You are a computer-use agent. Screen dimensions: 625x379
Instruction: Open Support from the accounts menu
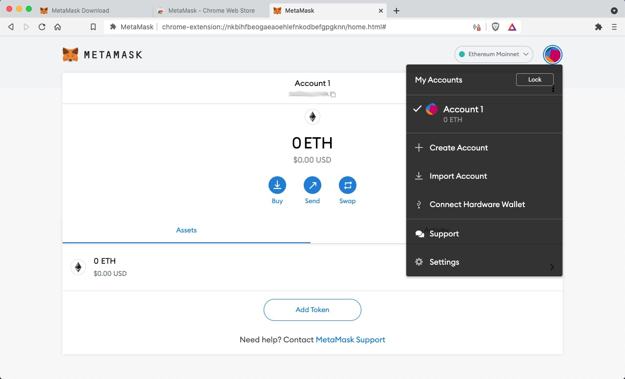(x=484, y=233)
